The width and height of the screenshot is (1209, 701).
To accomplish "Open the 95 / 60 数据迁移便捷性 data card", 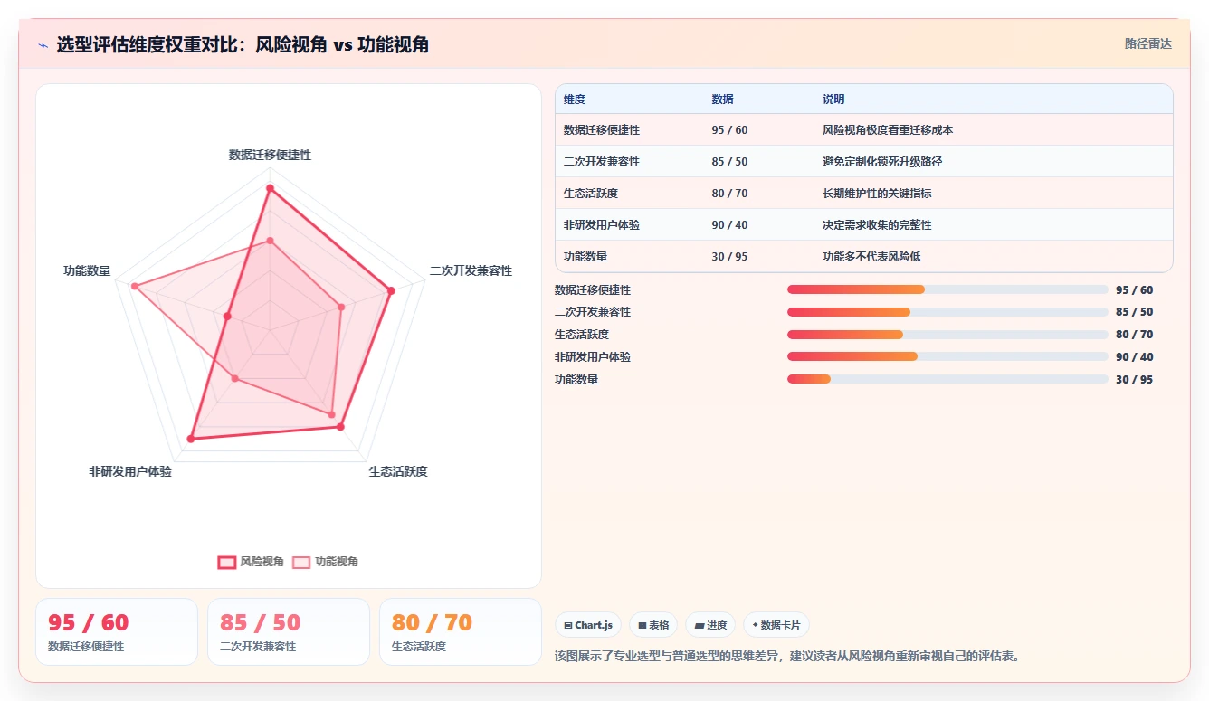I will [x=117, y=632].
